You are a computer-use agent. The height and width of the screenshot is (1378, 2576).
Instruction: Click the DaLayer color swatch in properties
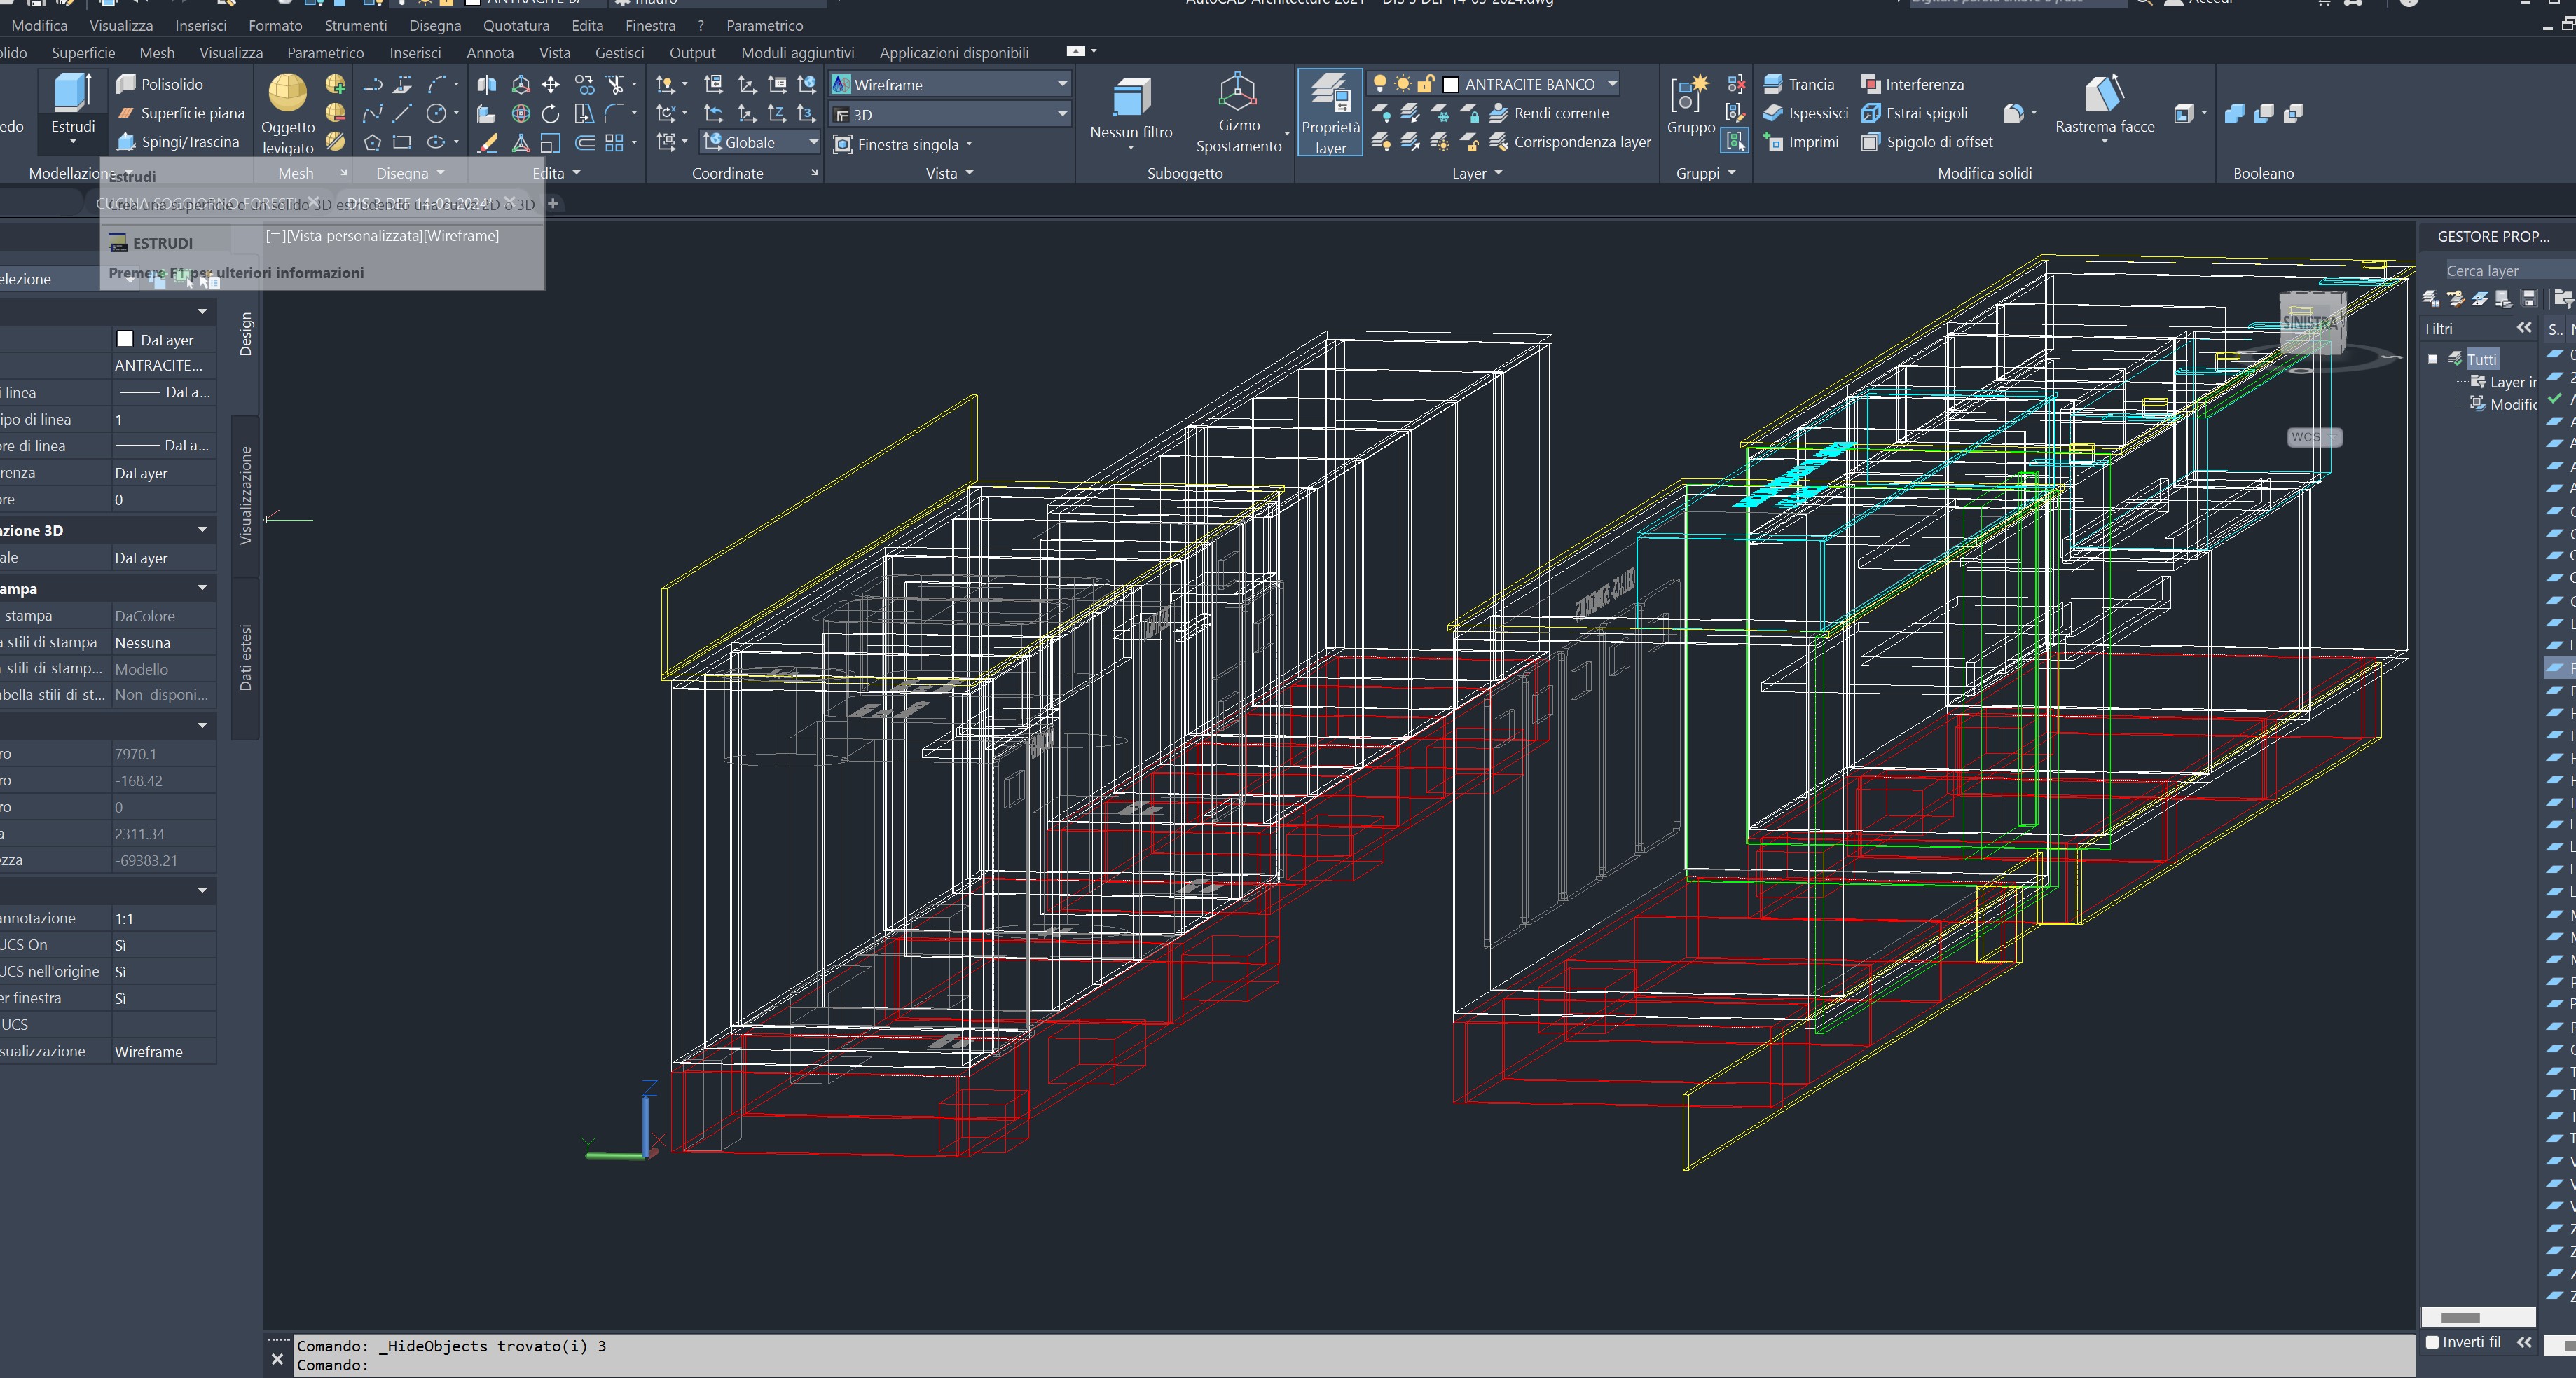(125, 339)
